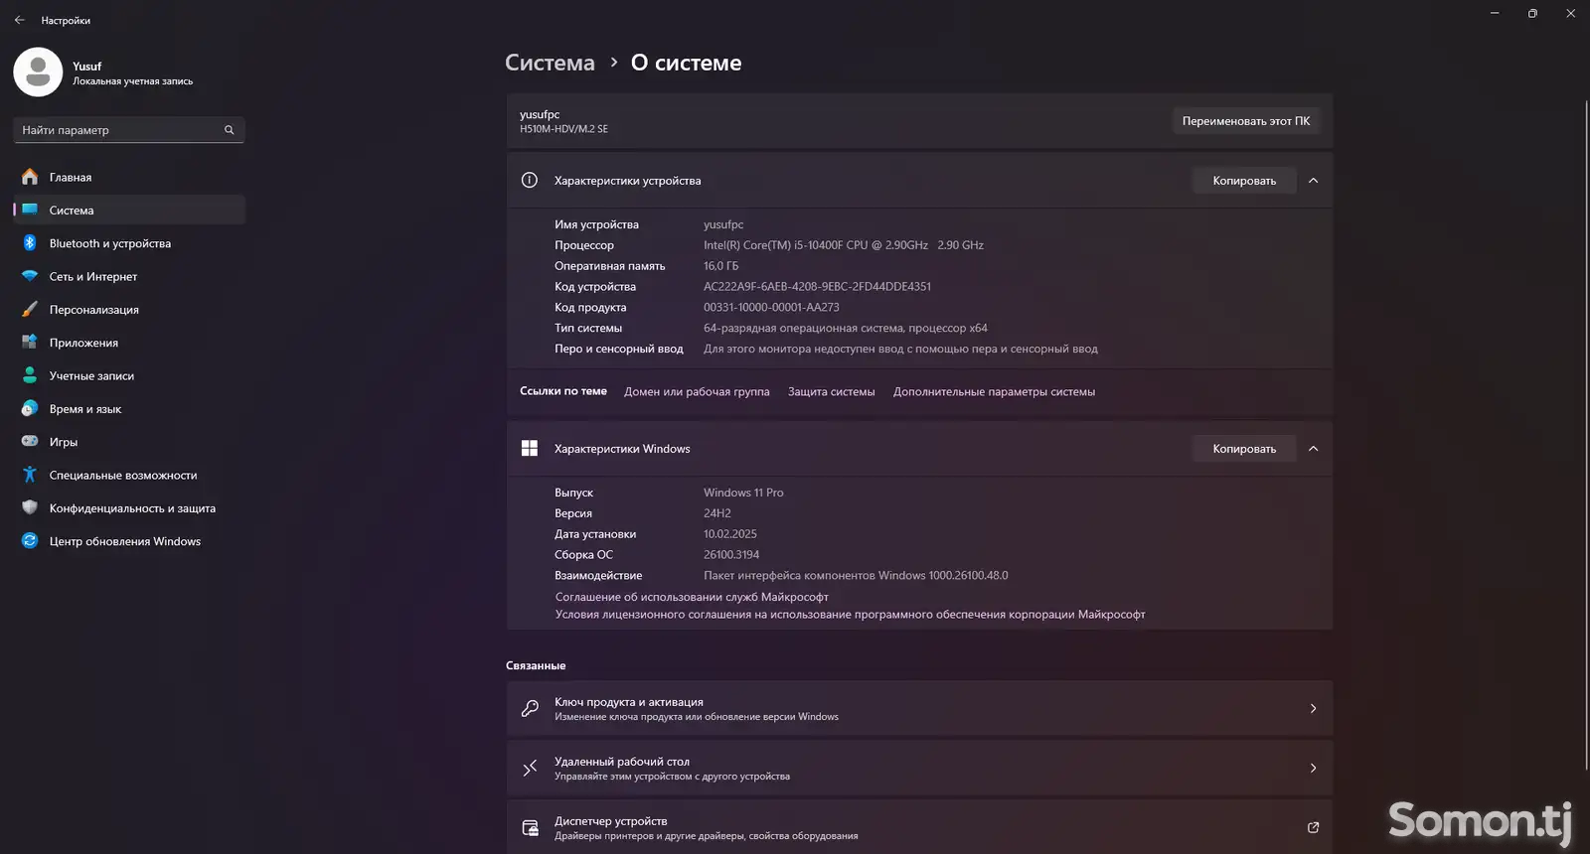The height and width of the screenshot is (854, 1590).
Task: Click the version value 24H2
Action: pos(716,513)
